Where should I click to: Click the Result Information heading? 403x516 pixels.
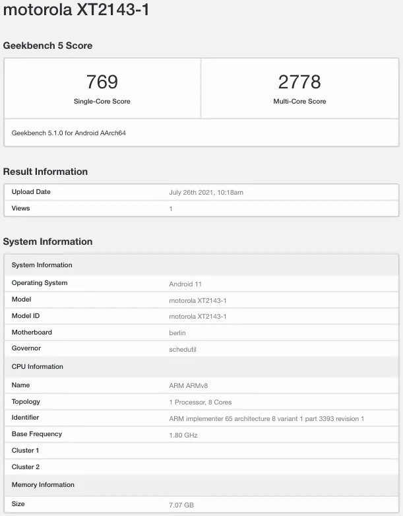(46, 172)
